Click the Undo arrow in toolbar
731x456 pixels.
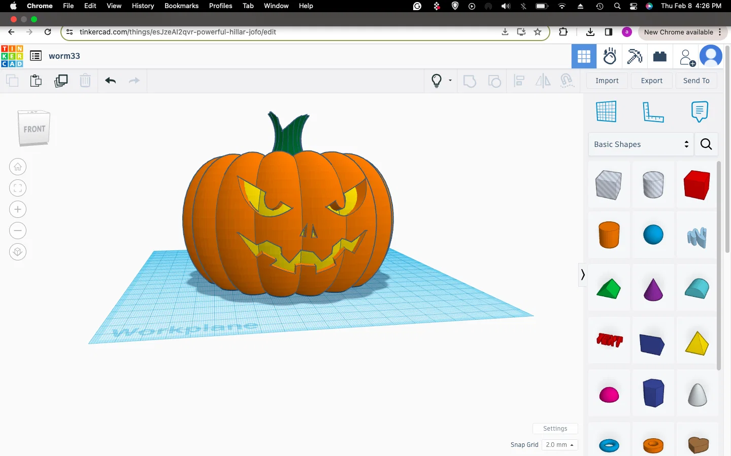[111, 81]
